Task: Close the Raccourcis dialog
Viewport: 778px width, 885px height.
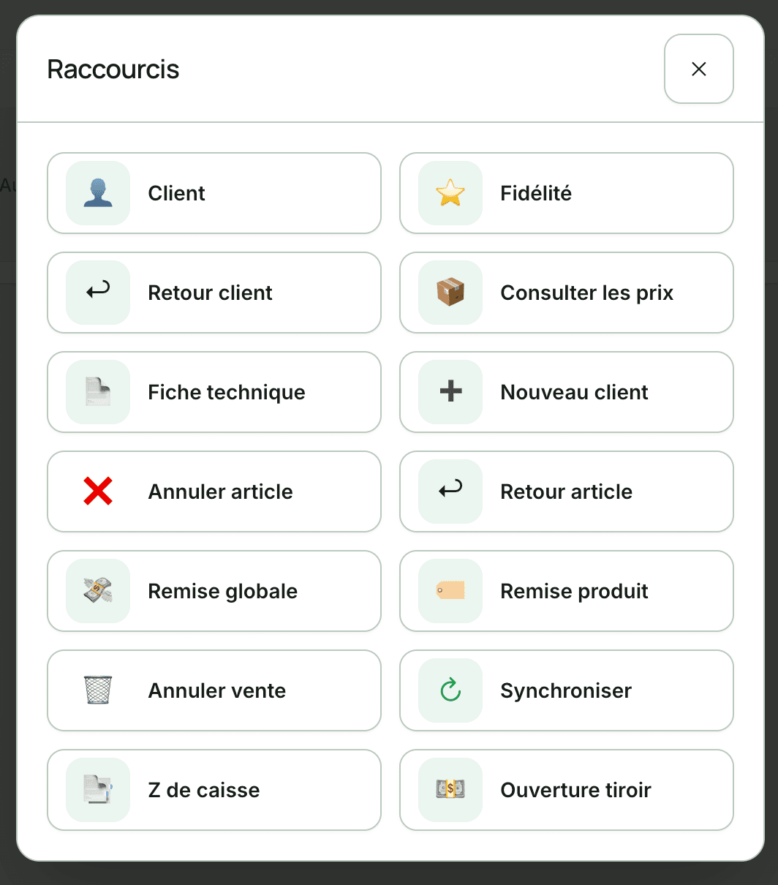Action: [x=699, y=69]
